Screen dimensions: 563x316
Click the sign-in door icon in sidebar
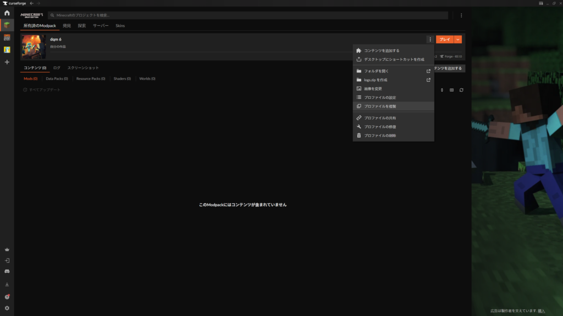tap(7, 261)
